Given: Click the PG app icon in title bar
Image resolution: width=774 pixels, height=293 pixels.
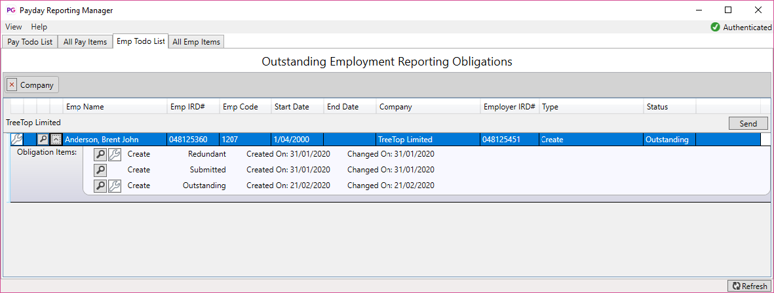Looking at the screenshot, I should 10,10.
